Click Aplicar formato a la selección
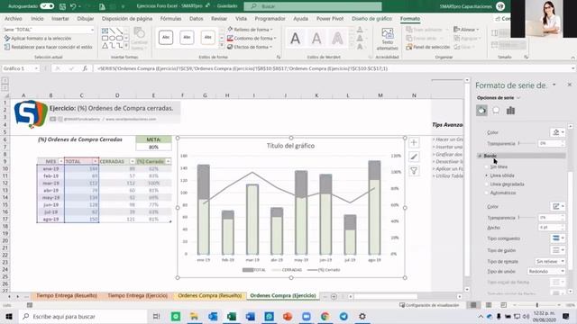The image size is (577, 324). pos(38,38)
